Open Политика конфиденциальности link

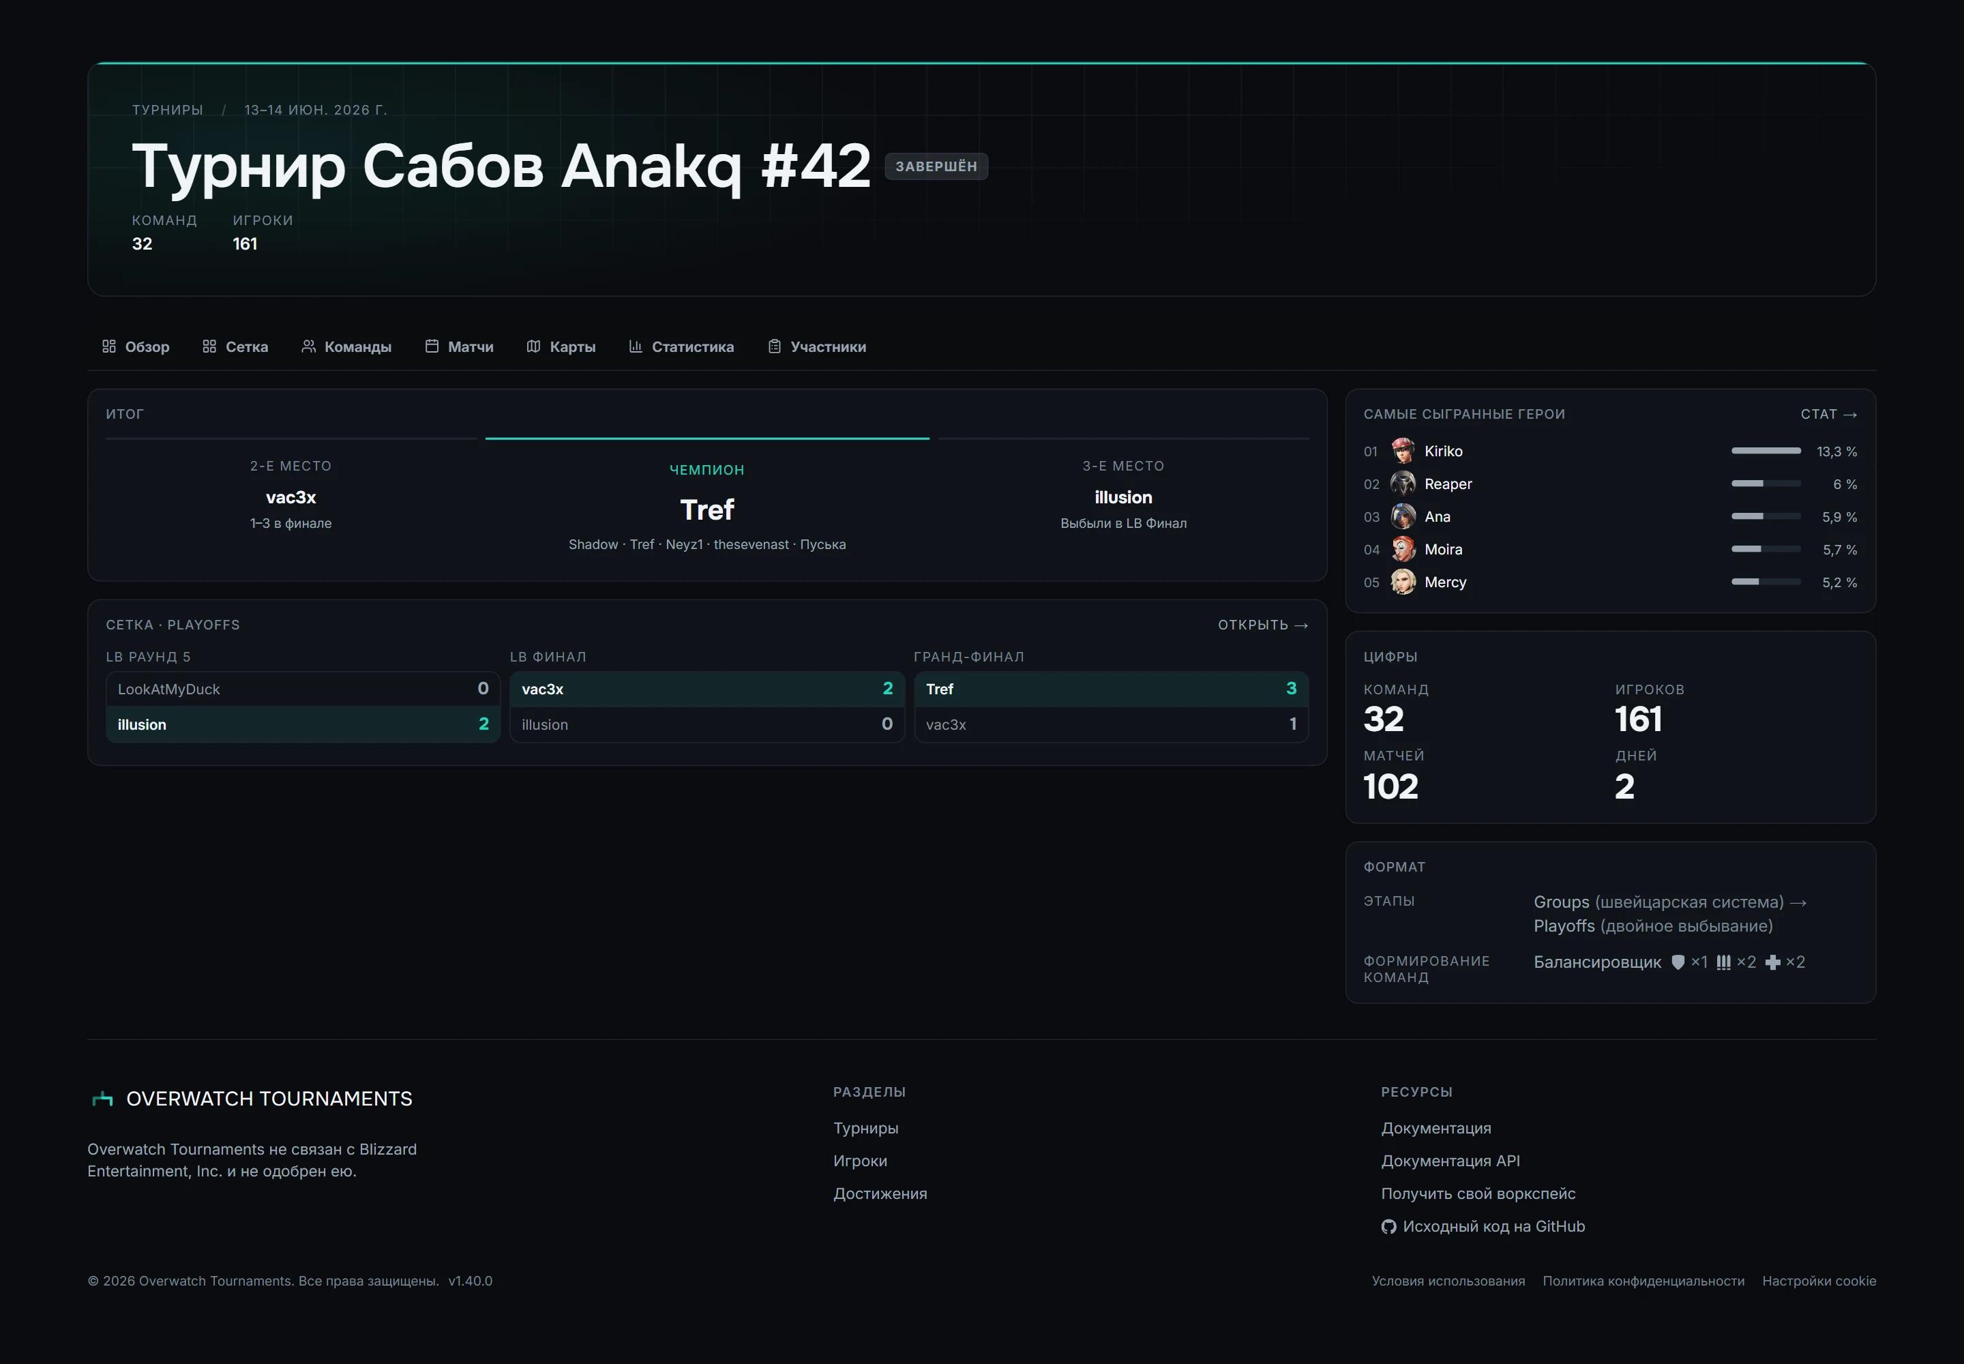click(1643, 1281)
